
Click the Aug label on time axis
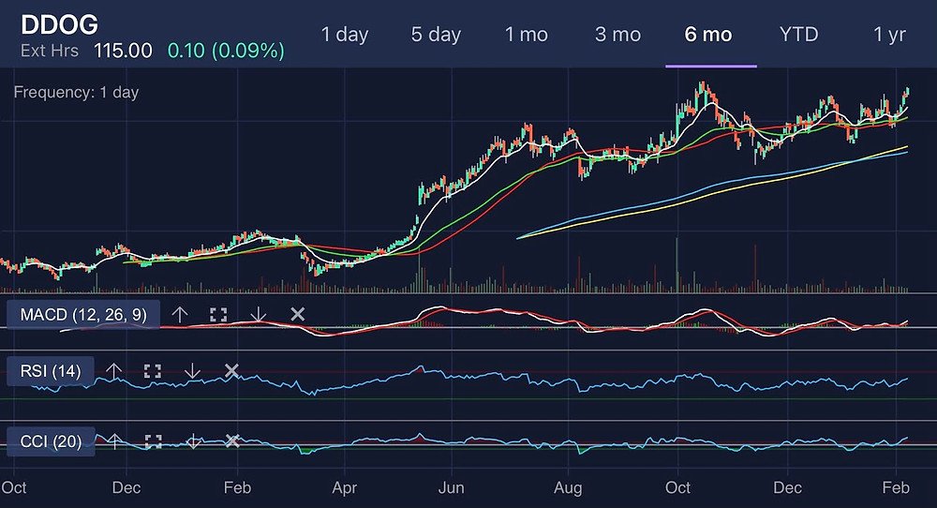tap(568, 487)
